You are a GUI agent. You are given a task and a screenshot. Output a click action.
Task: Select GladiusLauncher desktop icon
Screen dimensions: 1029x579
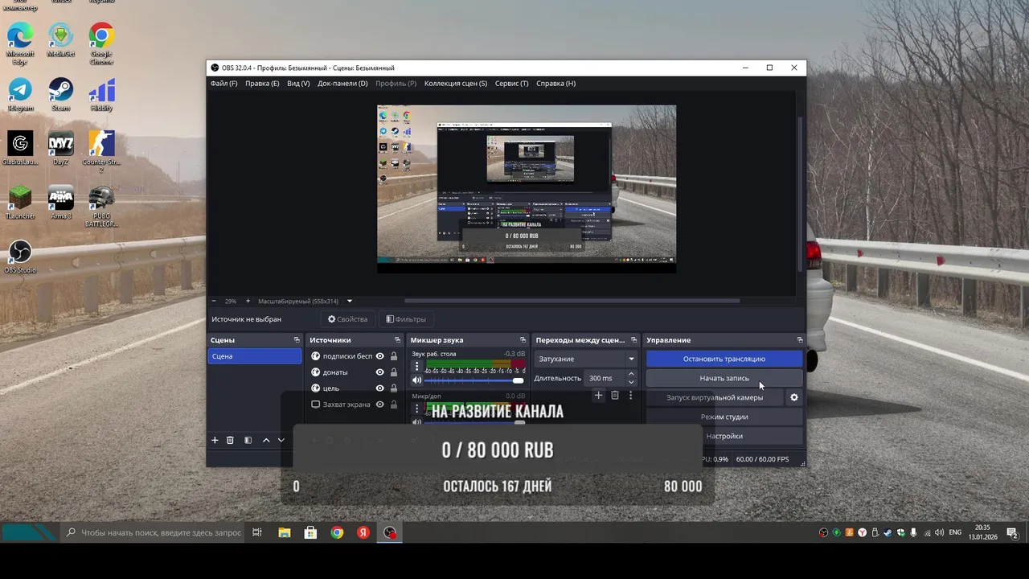(20, 148)
